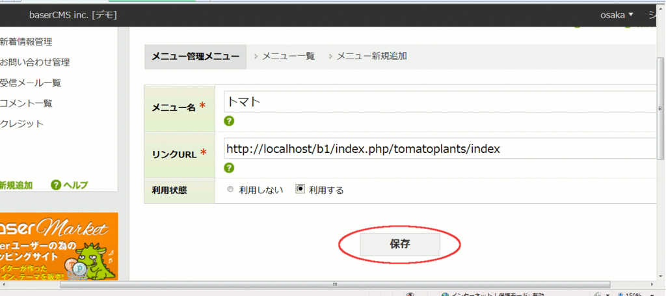Click the vertical scrollbar thumb
This screenshot has width=666, height=296.
pos(660,108)
